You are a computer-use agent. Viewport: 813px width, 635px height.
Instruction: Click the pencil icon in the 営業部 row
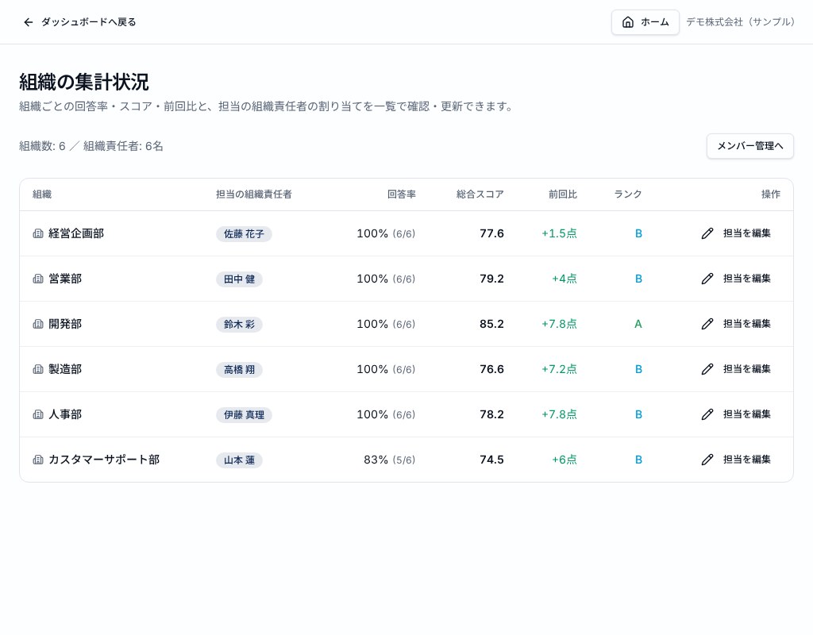click(x=707, y=279)
